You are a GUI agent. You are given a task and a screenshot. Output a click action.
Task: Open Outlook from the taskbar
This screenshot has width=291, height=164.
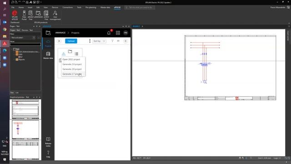tap(5, 22)
